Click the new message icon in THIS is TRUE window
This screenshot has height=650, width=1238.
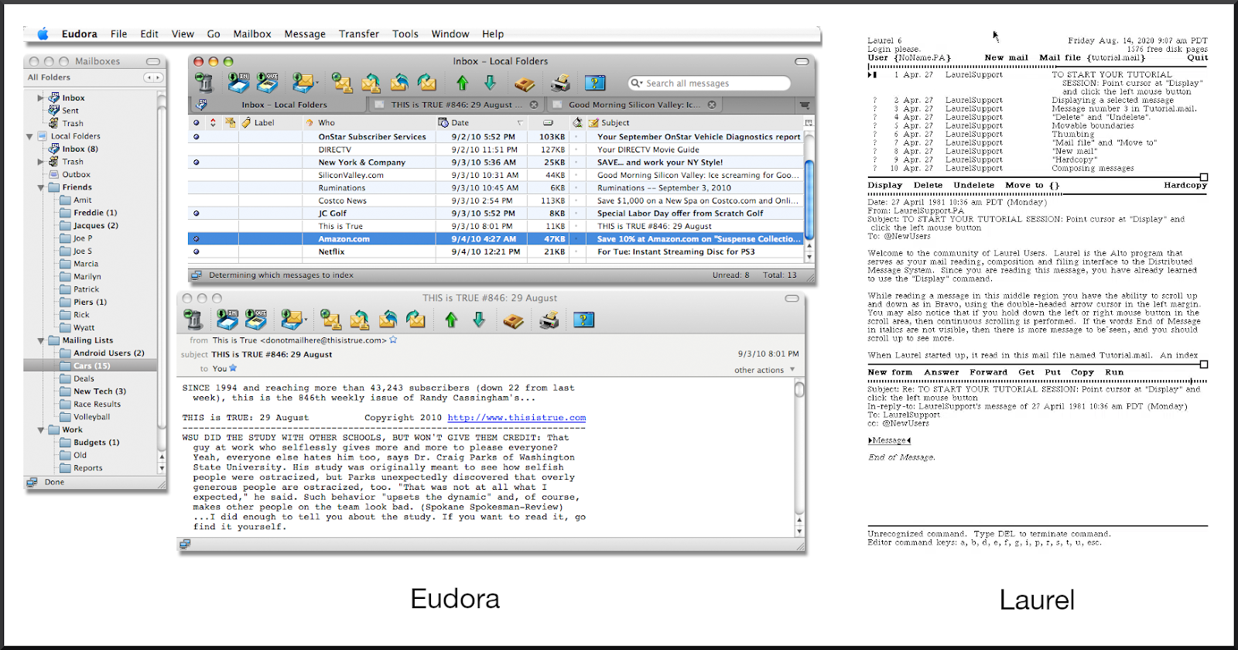tap(330, 319)
